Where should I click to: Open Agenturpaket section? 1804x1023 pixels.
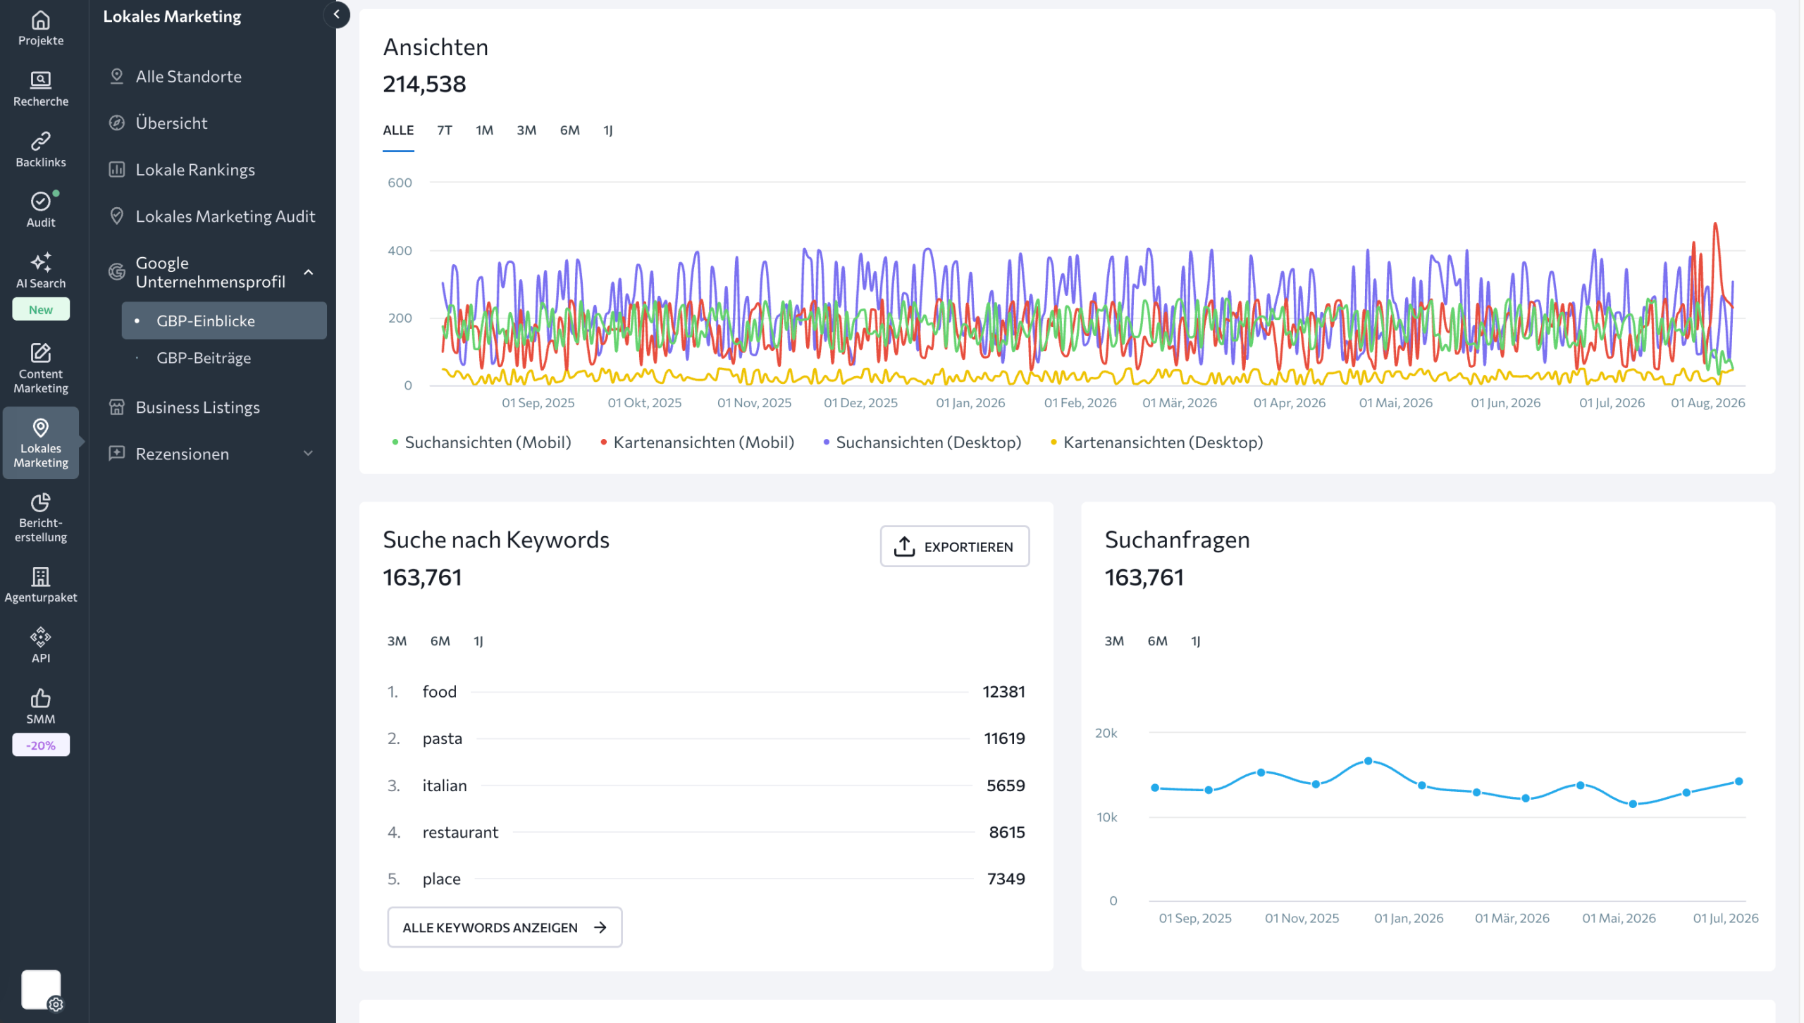(41, 586)
